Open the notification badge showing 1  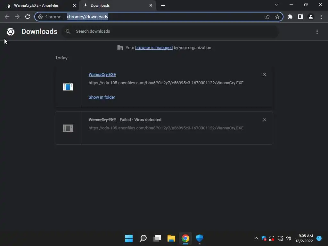point(319,238)
